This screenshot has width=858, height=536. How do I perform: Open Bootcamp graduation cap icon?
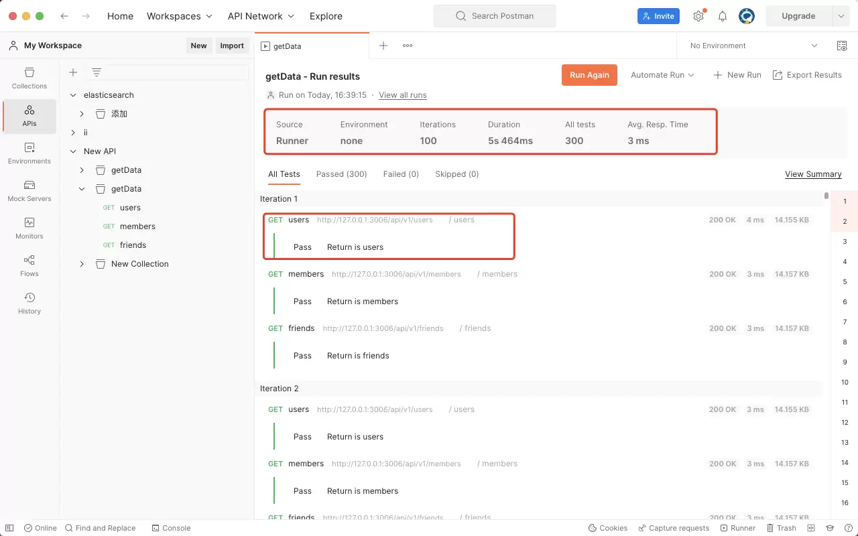coord(830,528)
